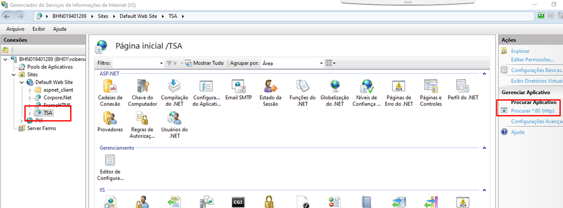The width and height of the screenshot is (563, 208).
Task: Open the Exibir menu
Action: coord(39,29)
